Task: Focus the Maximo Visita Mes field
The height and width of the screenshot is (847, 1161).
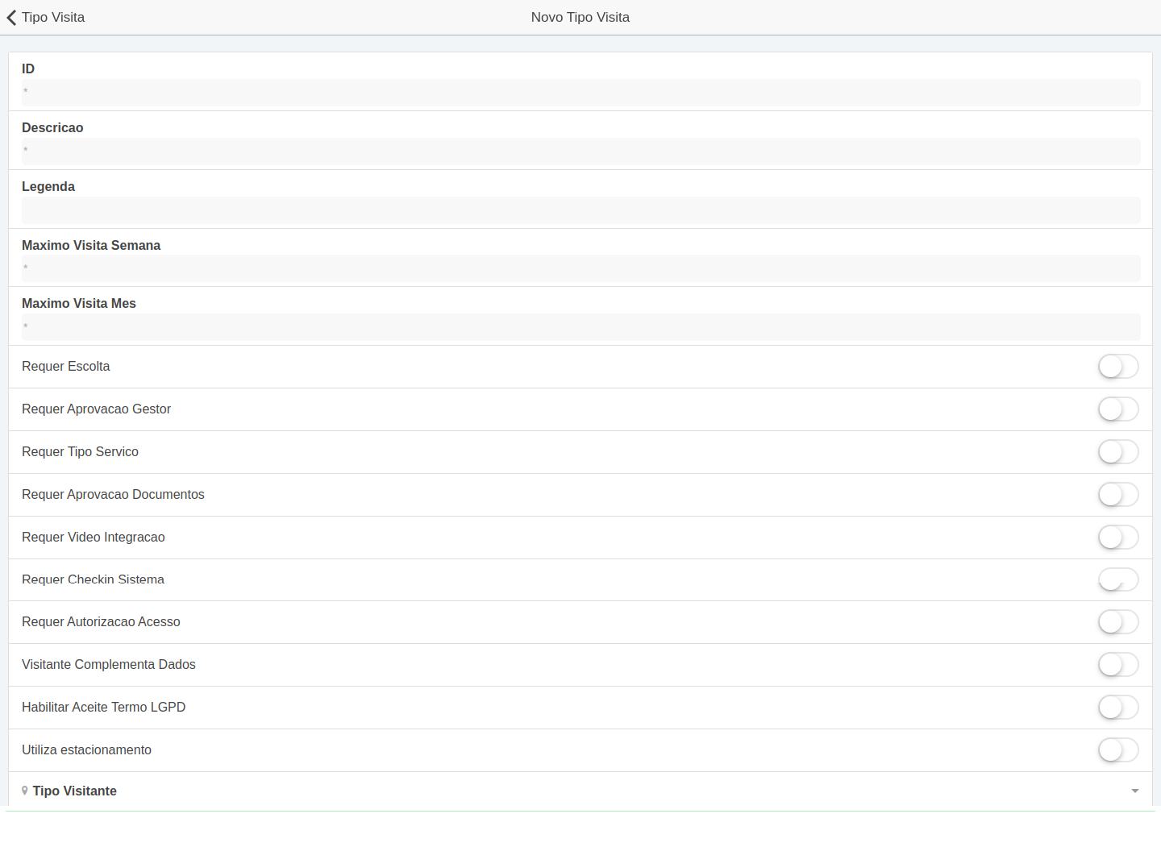Action: (580, 326)
